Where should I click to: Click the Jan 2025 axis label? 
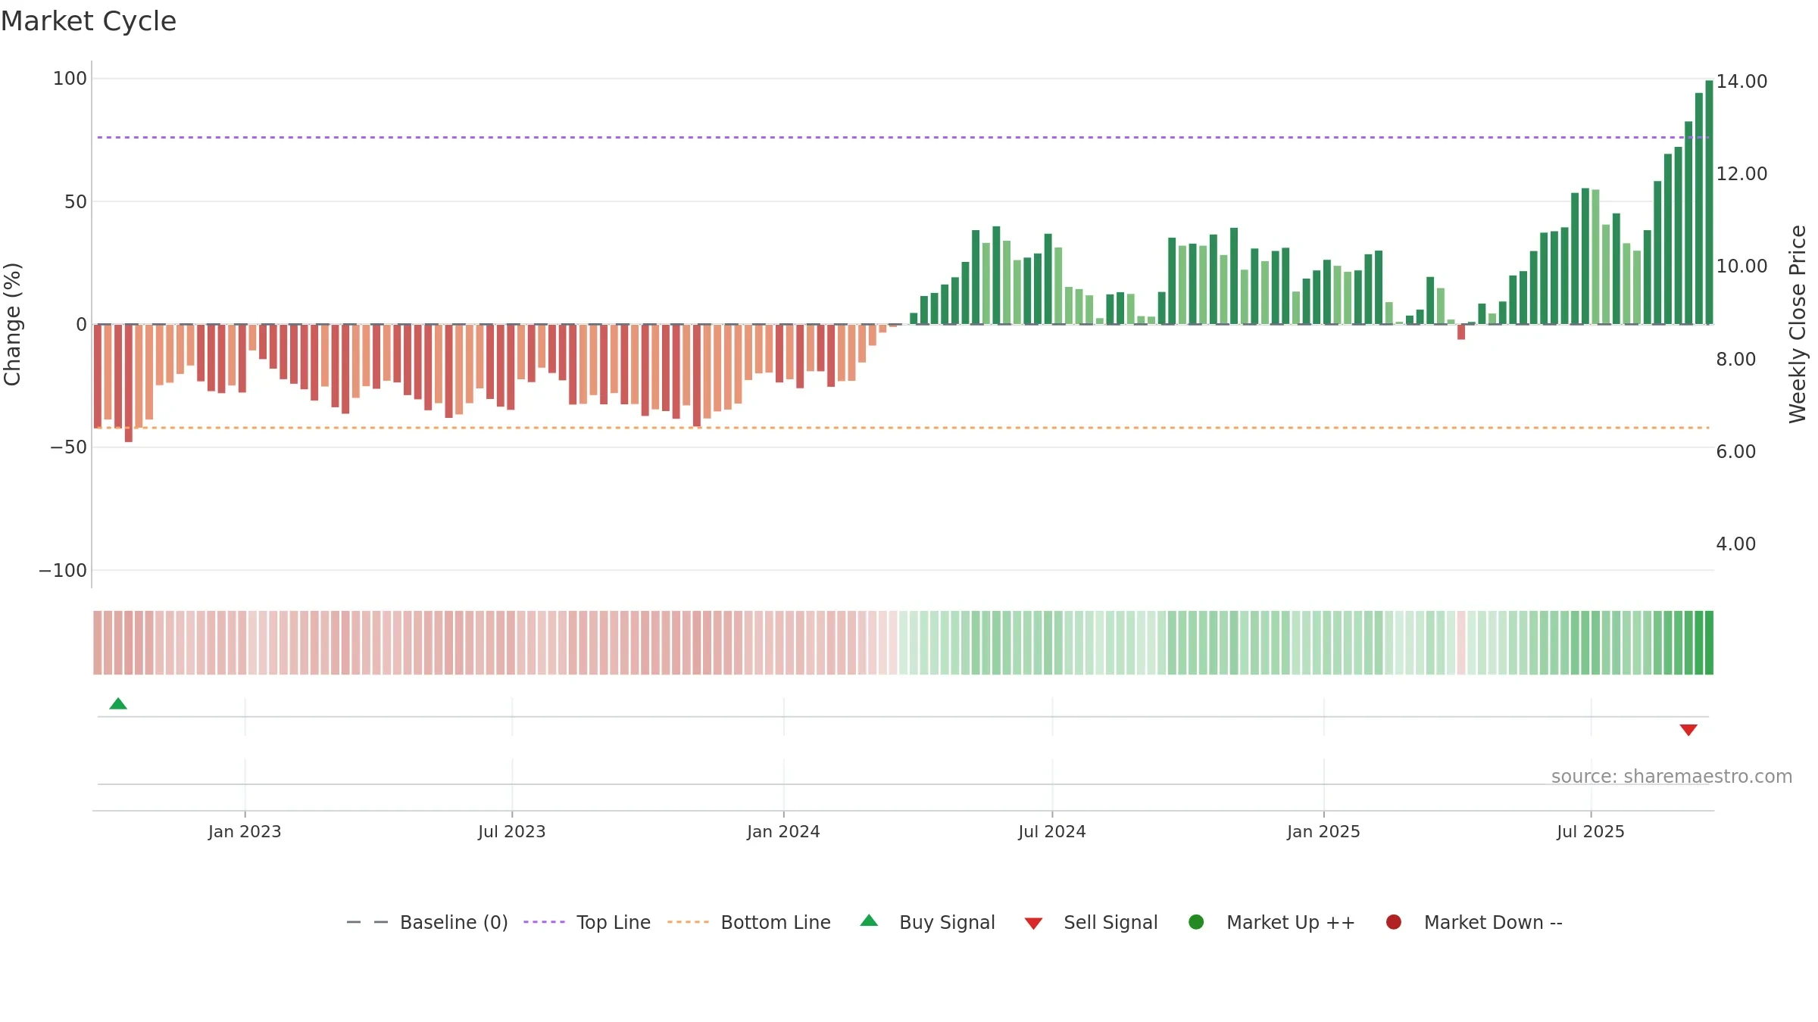[x=1323, y=832]
